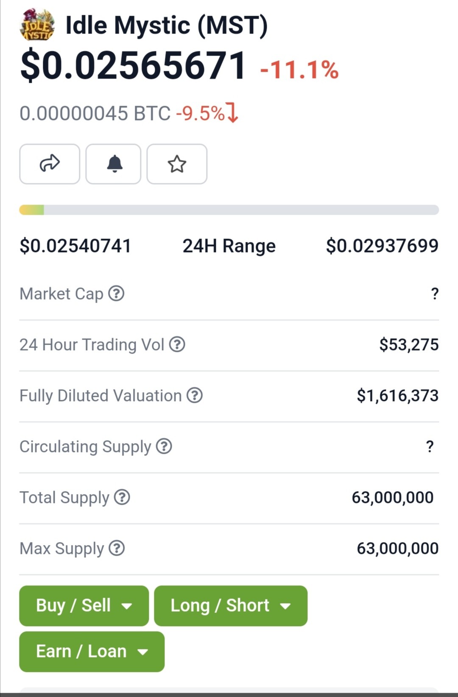Show Circulating Supply info icon
The width and height of the screenshot is (458, 697).
click(x=164, y=446)
